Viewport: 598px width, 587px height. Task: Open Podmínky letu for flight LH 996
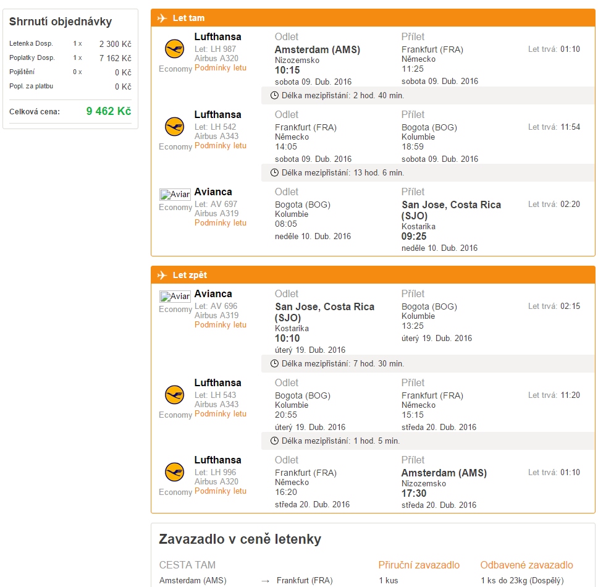(221, 491)
